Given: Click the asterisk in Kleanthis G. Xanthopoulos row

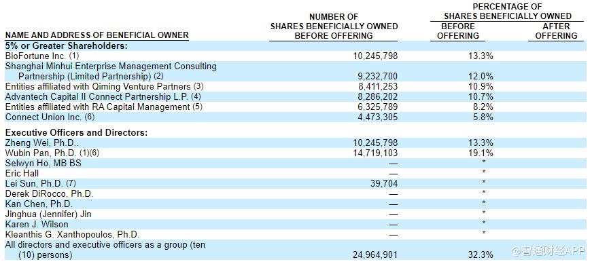Looking at the screenshot, I should click(484, 233).
